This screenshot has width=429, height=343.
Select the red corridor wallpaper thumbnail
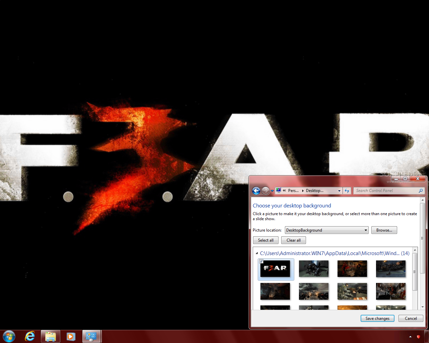391,291
